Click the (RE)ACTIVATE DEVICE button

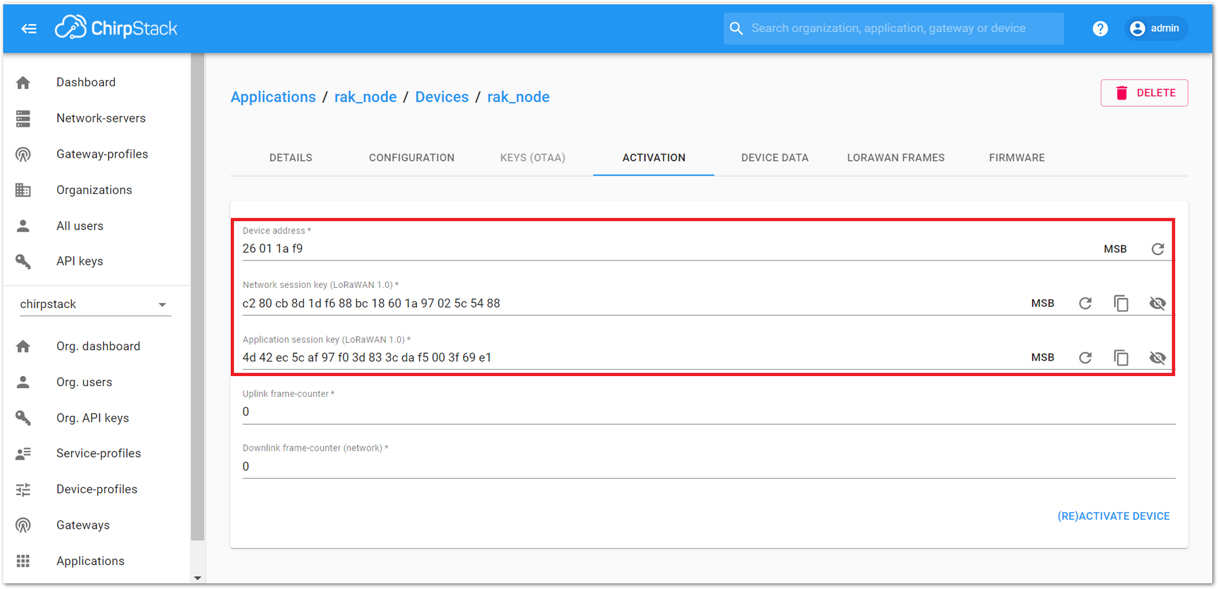[1113, 516]
